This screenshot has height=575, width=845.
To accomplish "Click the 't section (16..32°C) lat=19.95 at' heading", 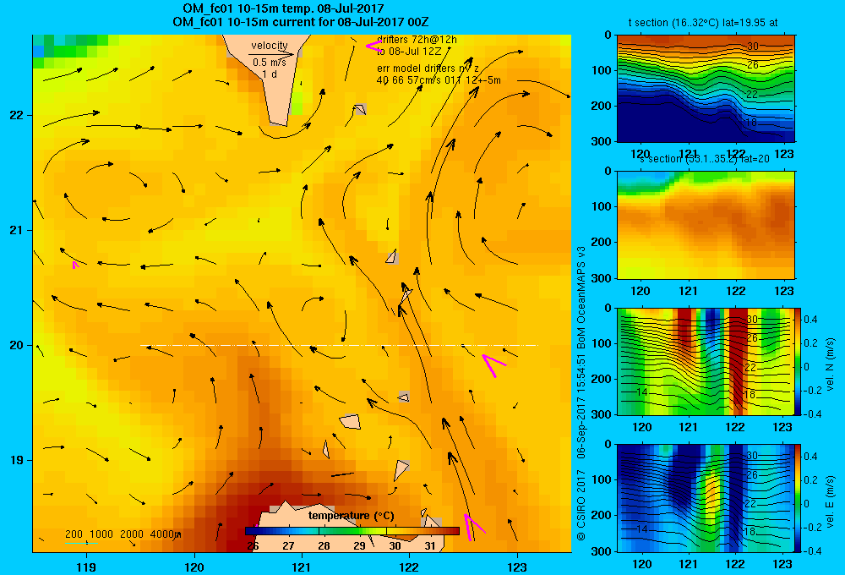I will [703, 23].
